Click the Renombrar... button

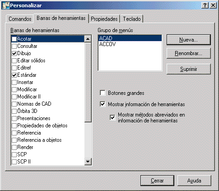point(188,53)
